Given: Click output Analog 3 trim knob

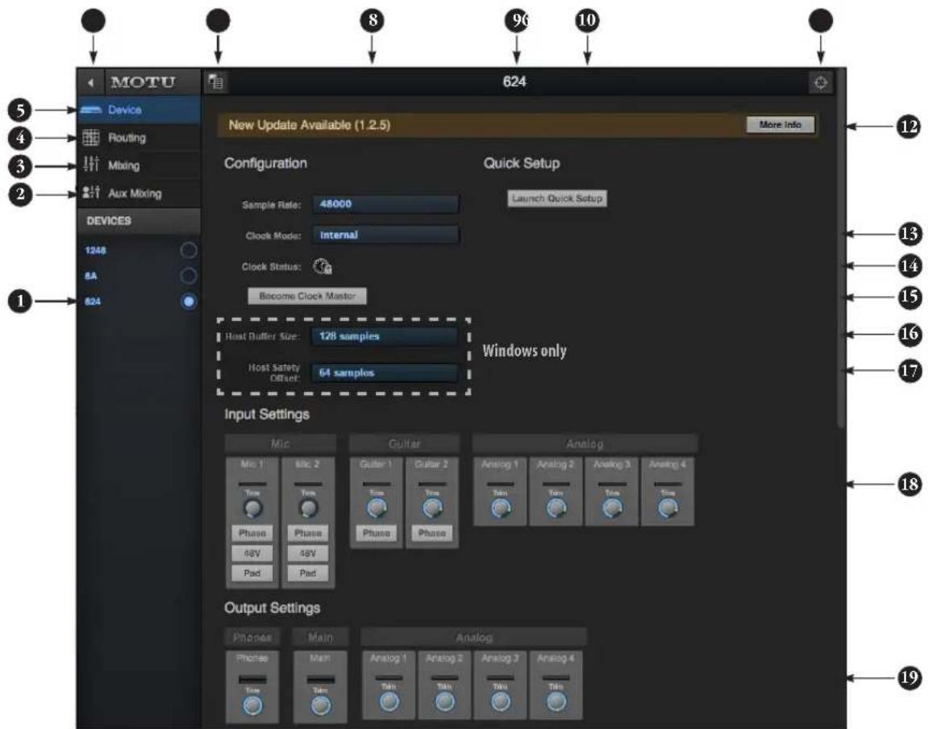Looking at the screenshot, I should coord(501,702).
